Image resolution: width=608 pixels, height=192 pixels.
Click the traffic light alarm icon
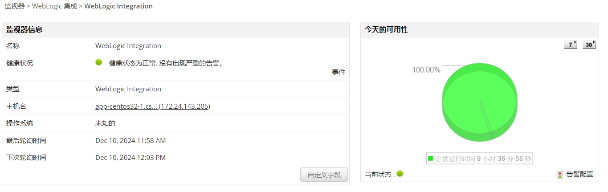560,175
